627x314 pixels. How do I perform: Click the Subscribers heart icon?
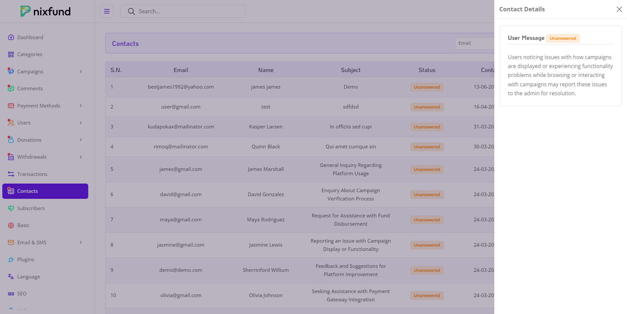(11, 208)
